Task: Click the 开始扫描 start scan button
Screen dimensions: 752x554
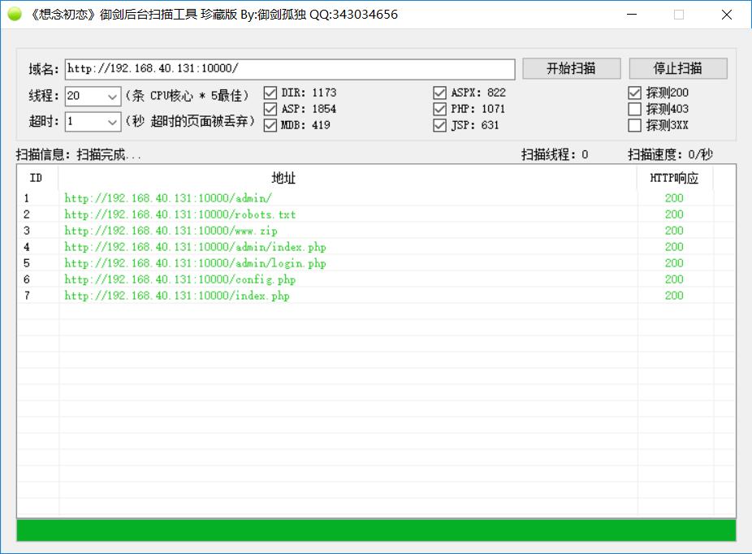Action: click(571, 68)
